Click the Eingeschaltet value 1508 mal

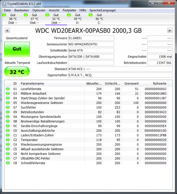click(160, 57)
